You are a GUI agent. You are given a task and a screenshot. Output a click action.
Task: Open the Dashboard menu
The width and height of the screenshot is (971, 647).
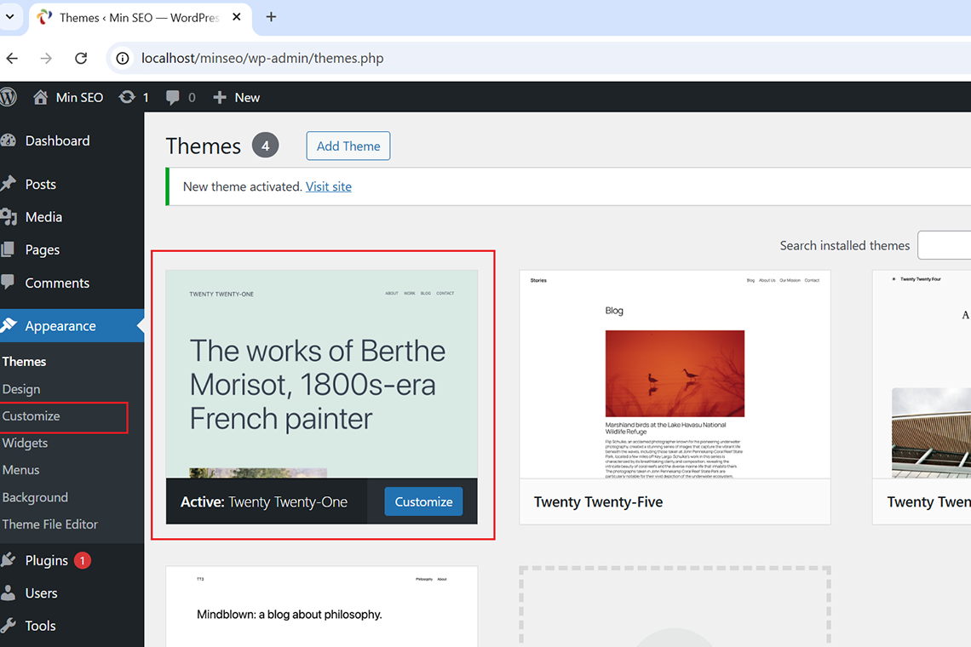[57, 140]
